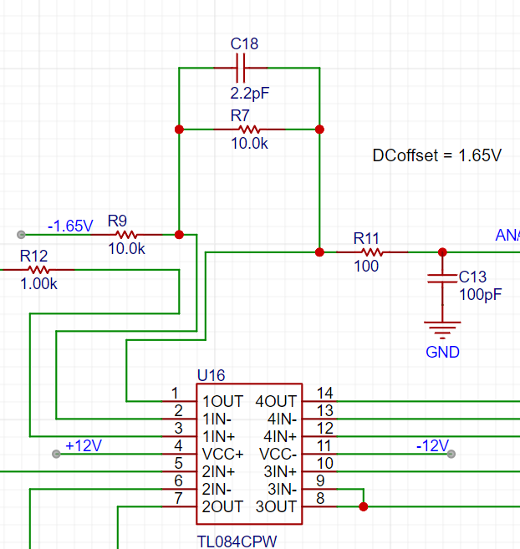Select the -12V net label

[432, 446]
